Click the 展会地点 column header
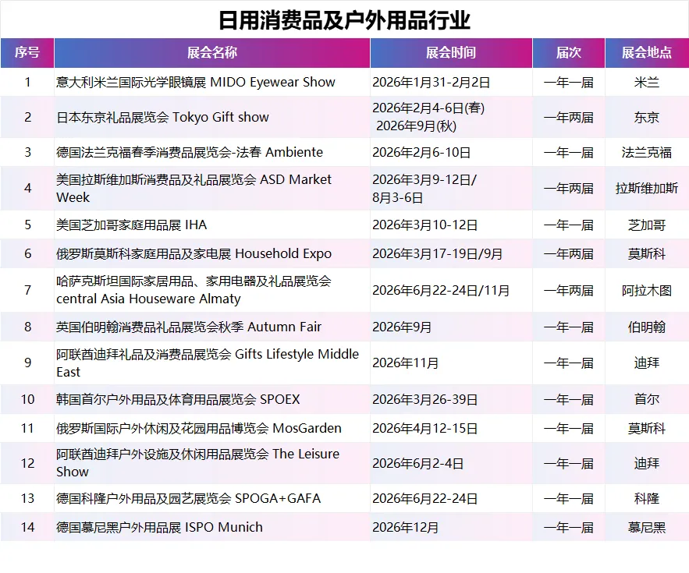 (647, 53)
